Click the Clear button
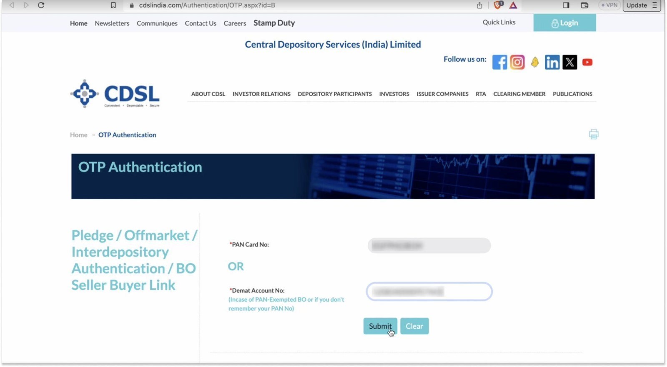The height and width of the screenshot is (367, 667). [x=414, y=326]
